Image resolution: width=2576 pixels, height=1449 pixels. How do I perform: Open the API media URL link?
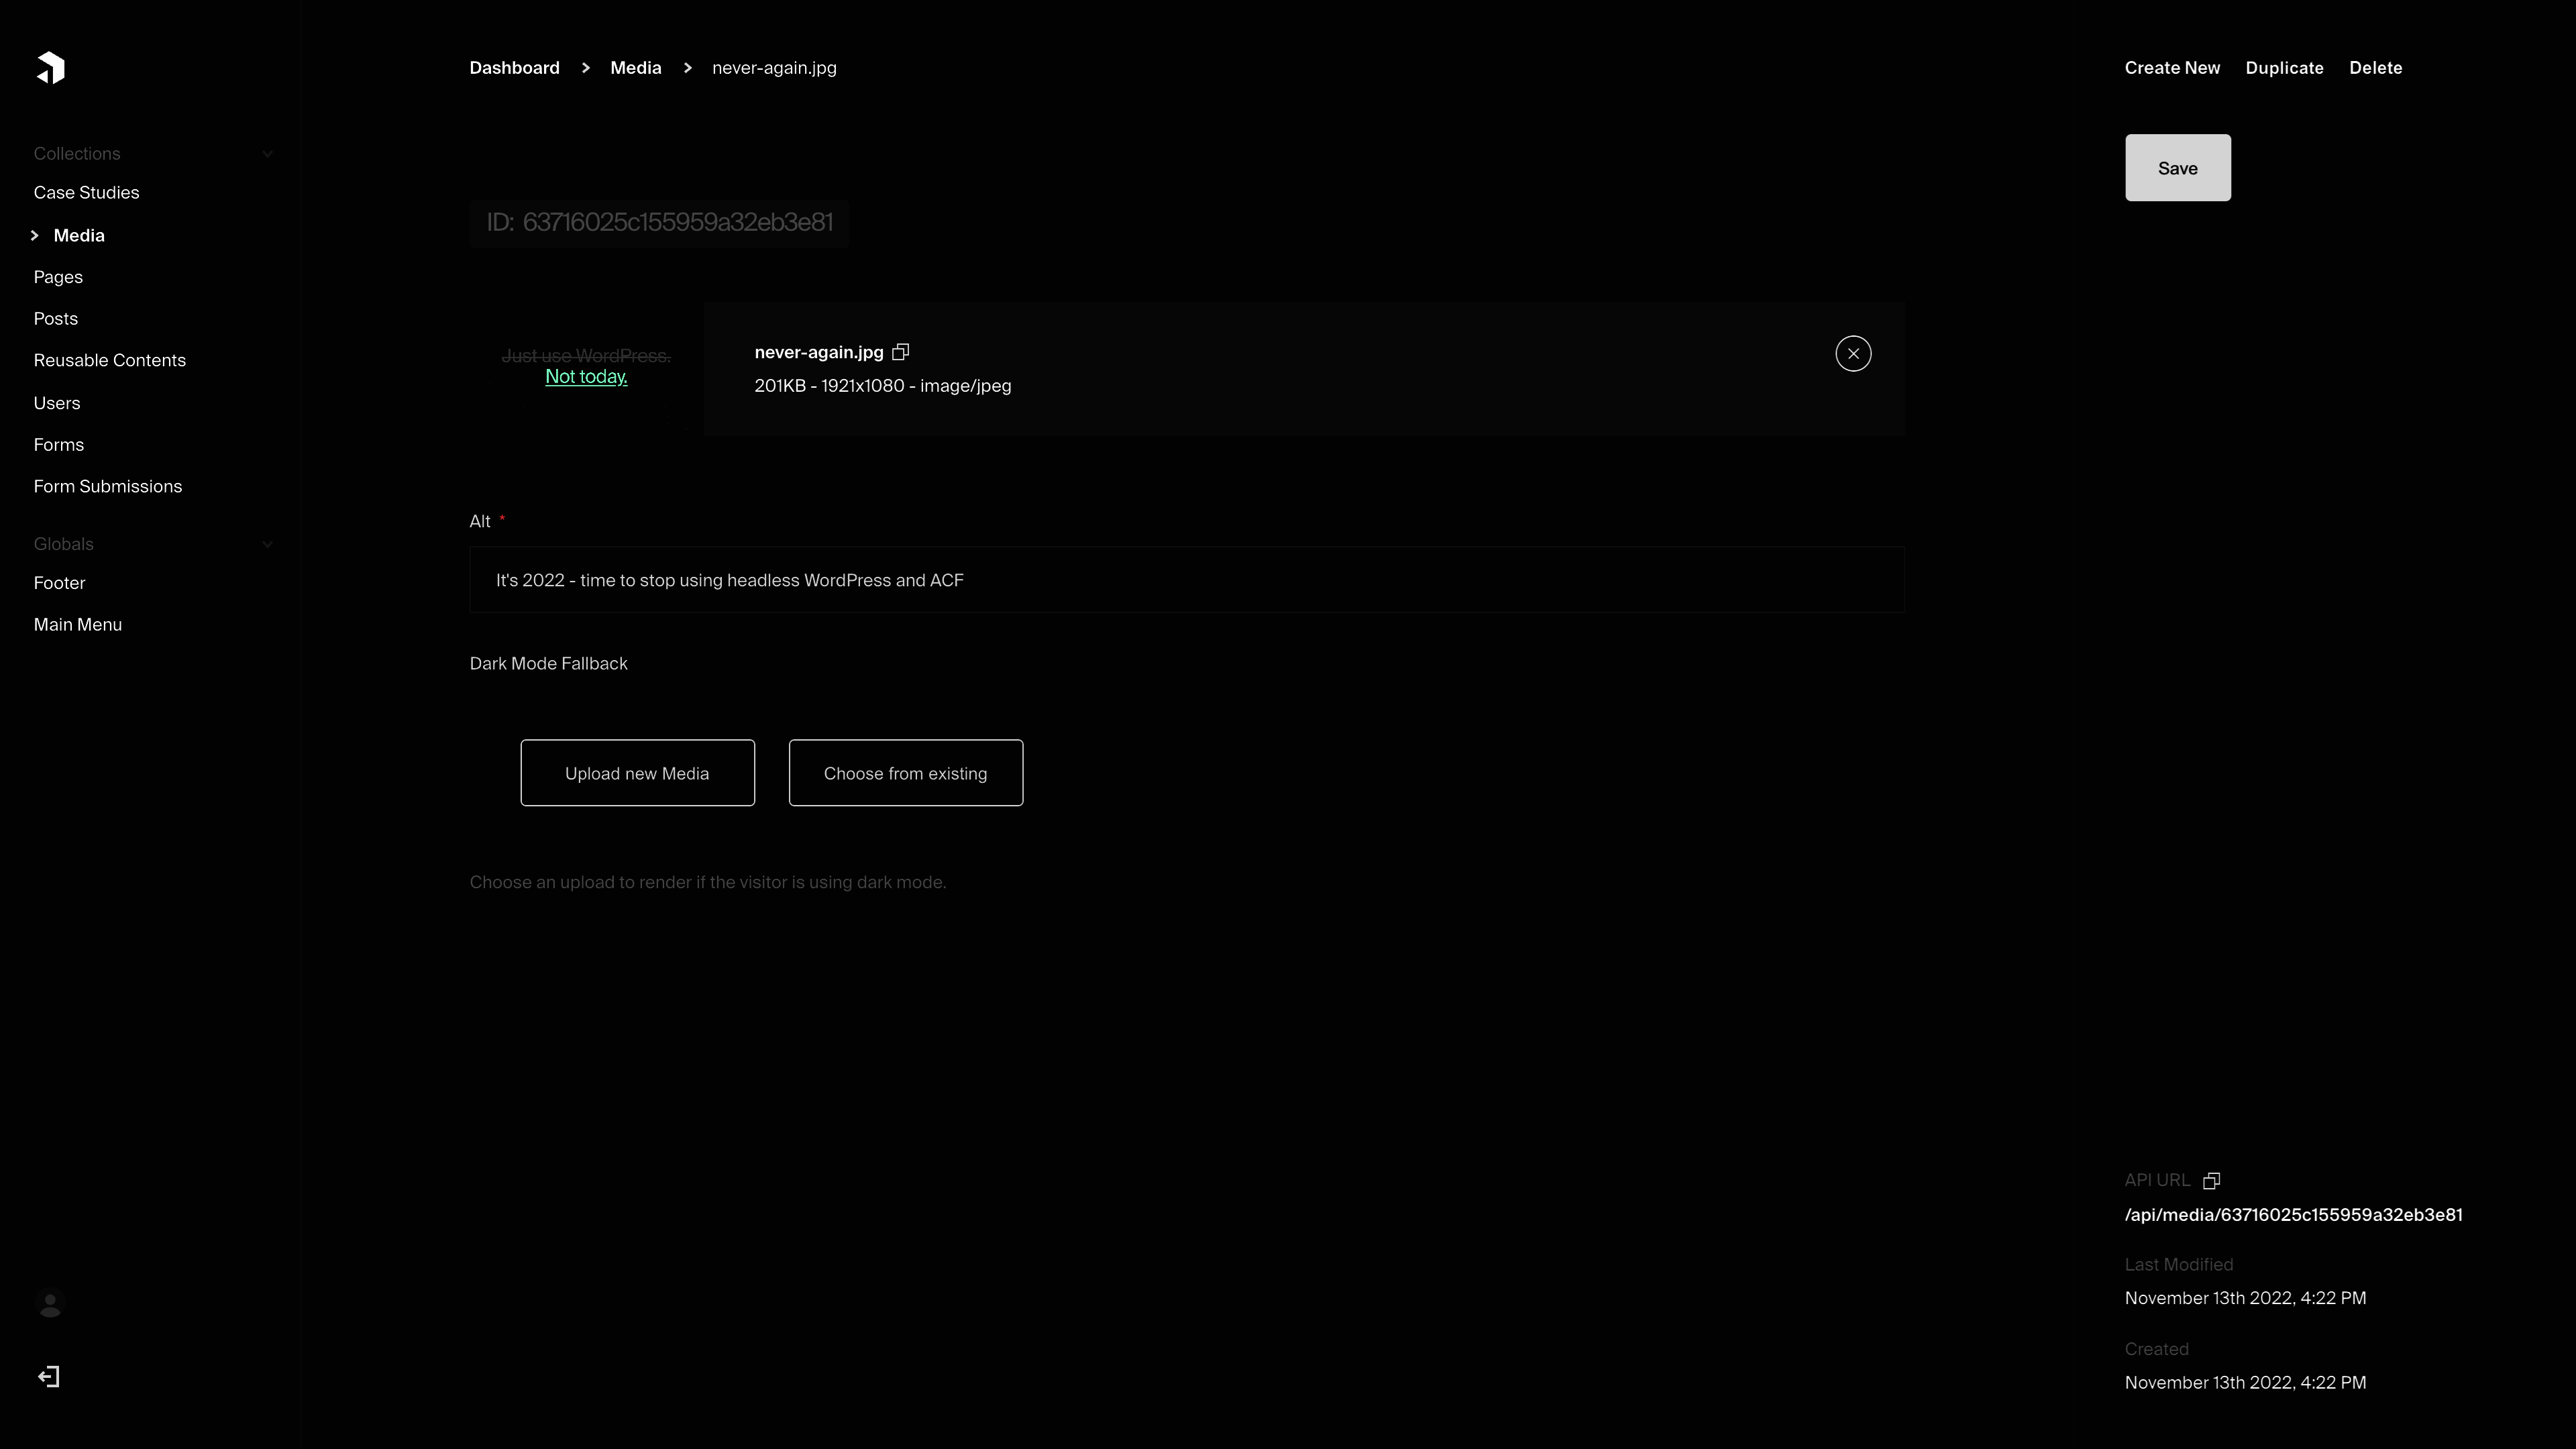coord(2293,1215)
